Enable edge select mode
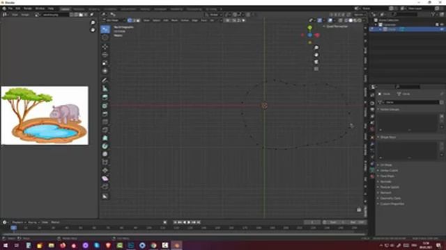Viewport: 446px width, 250px height. [x=134, y=20]
